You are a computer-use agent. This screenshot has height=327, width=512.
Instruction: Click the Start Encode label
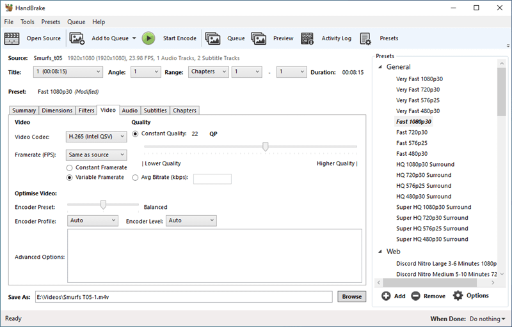(x=180, y=38)
